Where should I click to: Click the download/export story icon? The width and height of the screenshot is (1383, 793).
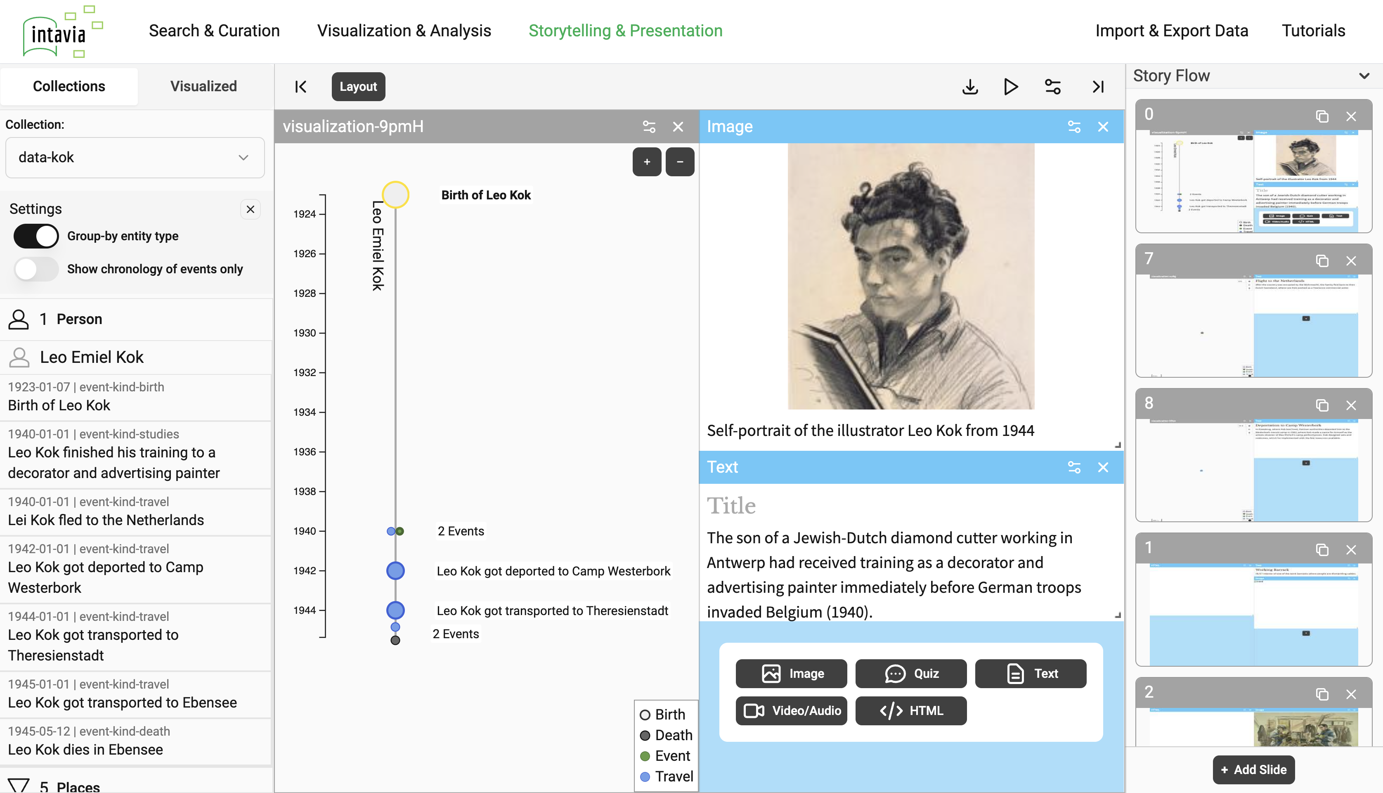[972, 86]
